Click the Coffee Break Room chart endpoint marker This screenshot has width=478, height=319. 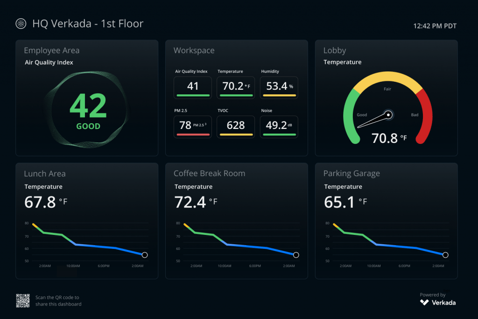pos(296,255)
